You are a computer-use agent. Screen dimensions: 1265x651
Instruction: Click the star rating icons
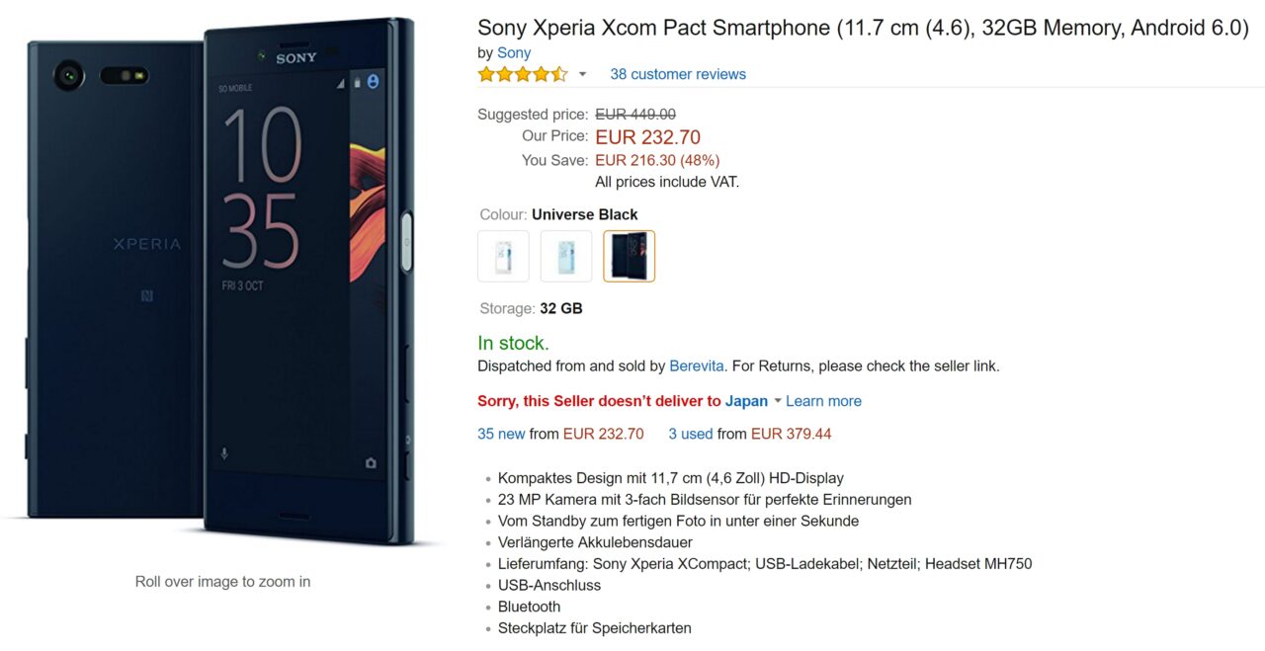coord(522,74)
